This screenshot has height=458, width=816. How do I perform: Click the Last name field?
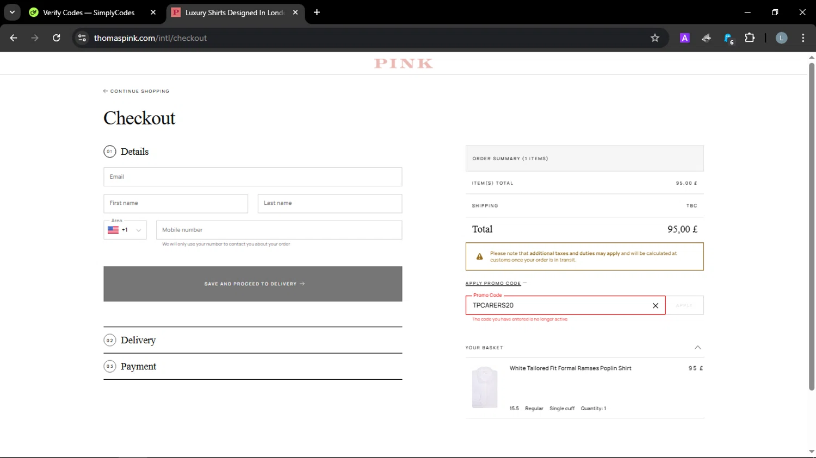coord(330,203)
